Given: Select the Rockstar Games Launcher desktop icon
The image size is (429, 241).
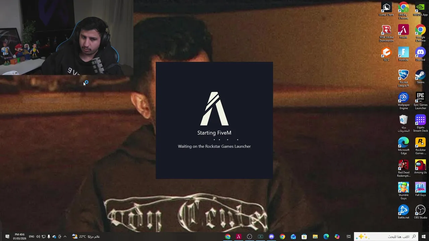Looking at the screenshot, I should [x=420, y=146].
